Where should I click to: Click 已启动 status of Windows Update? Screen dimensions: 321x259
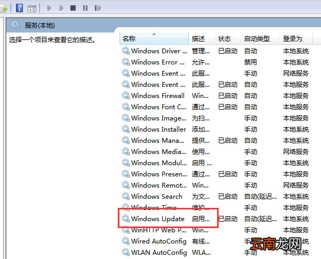[x=228, y=219]
